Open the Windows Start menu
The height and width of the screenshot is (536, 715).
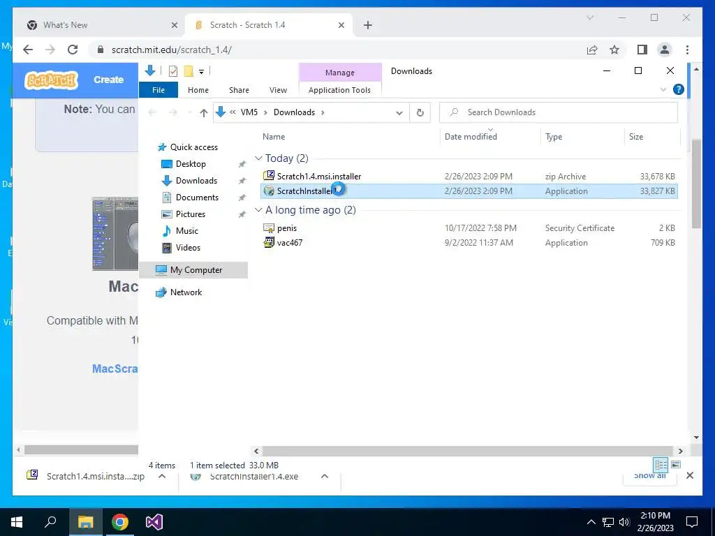(x=17, y=522)
